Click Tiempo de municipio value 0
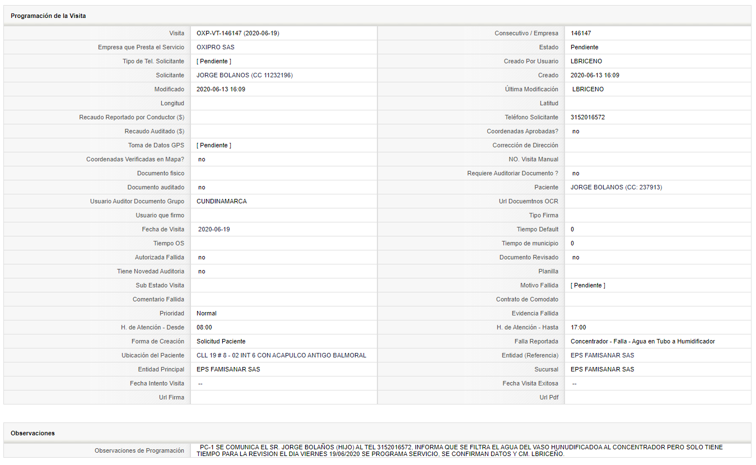Image resolution: width=756 pixels, height=465 pixels. click(572, 244)
